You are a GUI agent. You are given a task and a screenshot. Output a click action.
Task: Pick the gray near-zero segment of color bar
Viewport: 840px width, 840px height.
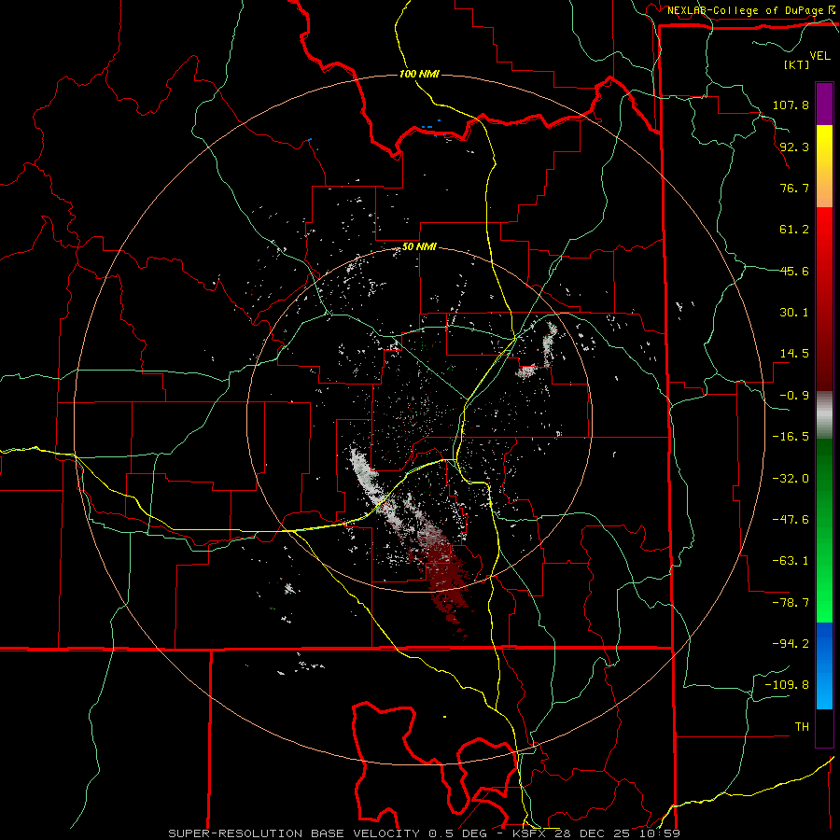824,415
